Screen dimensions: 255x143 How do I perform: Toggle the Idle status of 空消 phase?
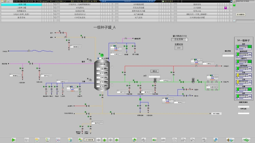249,75
